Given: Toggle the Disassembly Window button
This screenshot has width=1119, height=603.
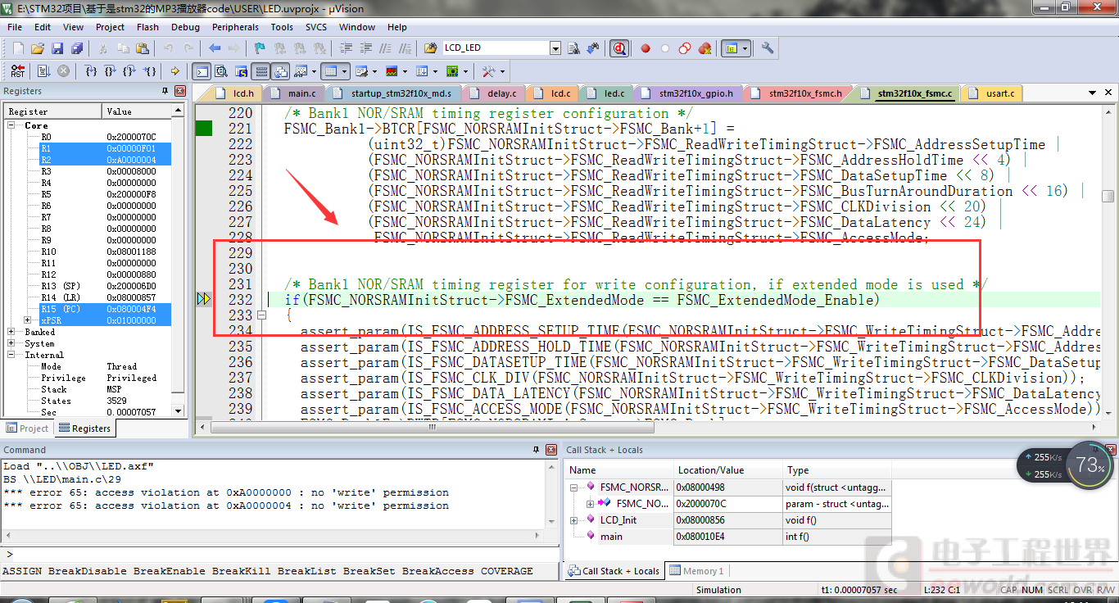Looking at the screenshot, I should 221,71.
